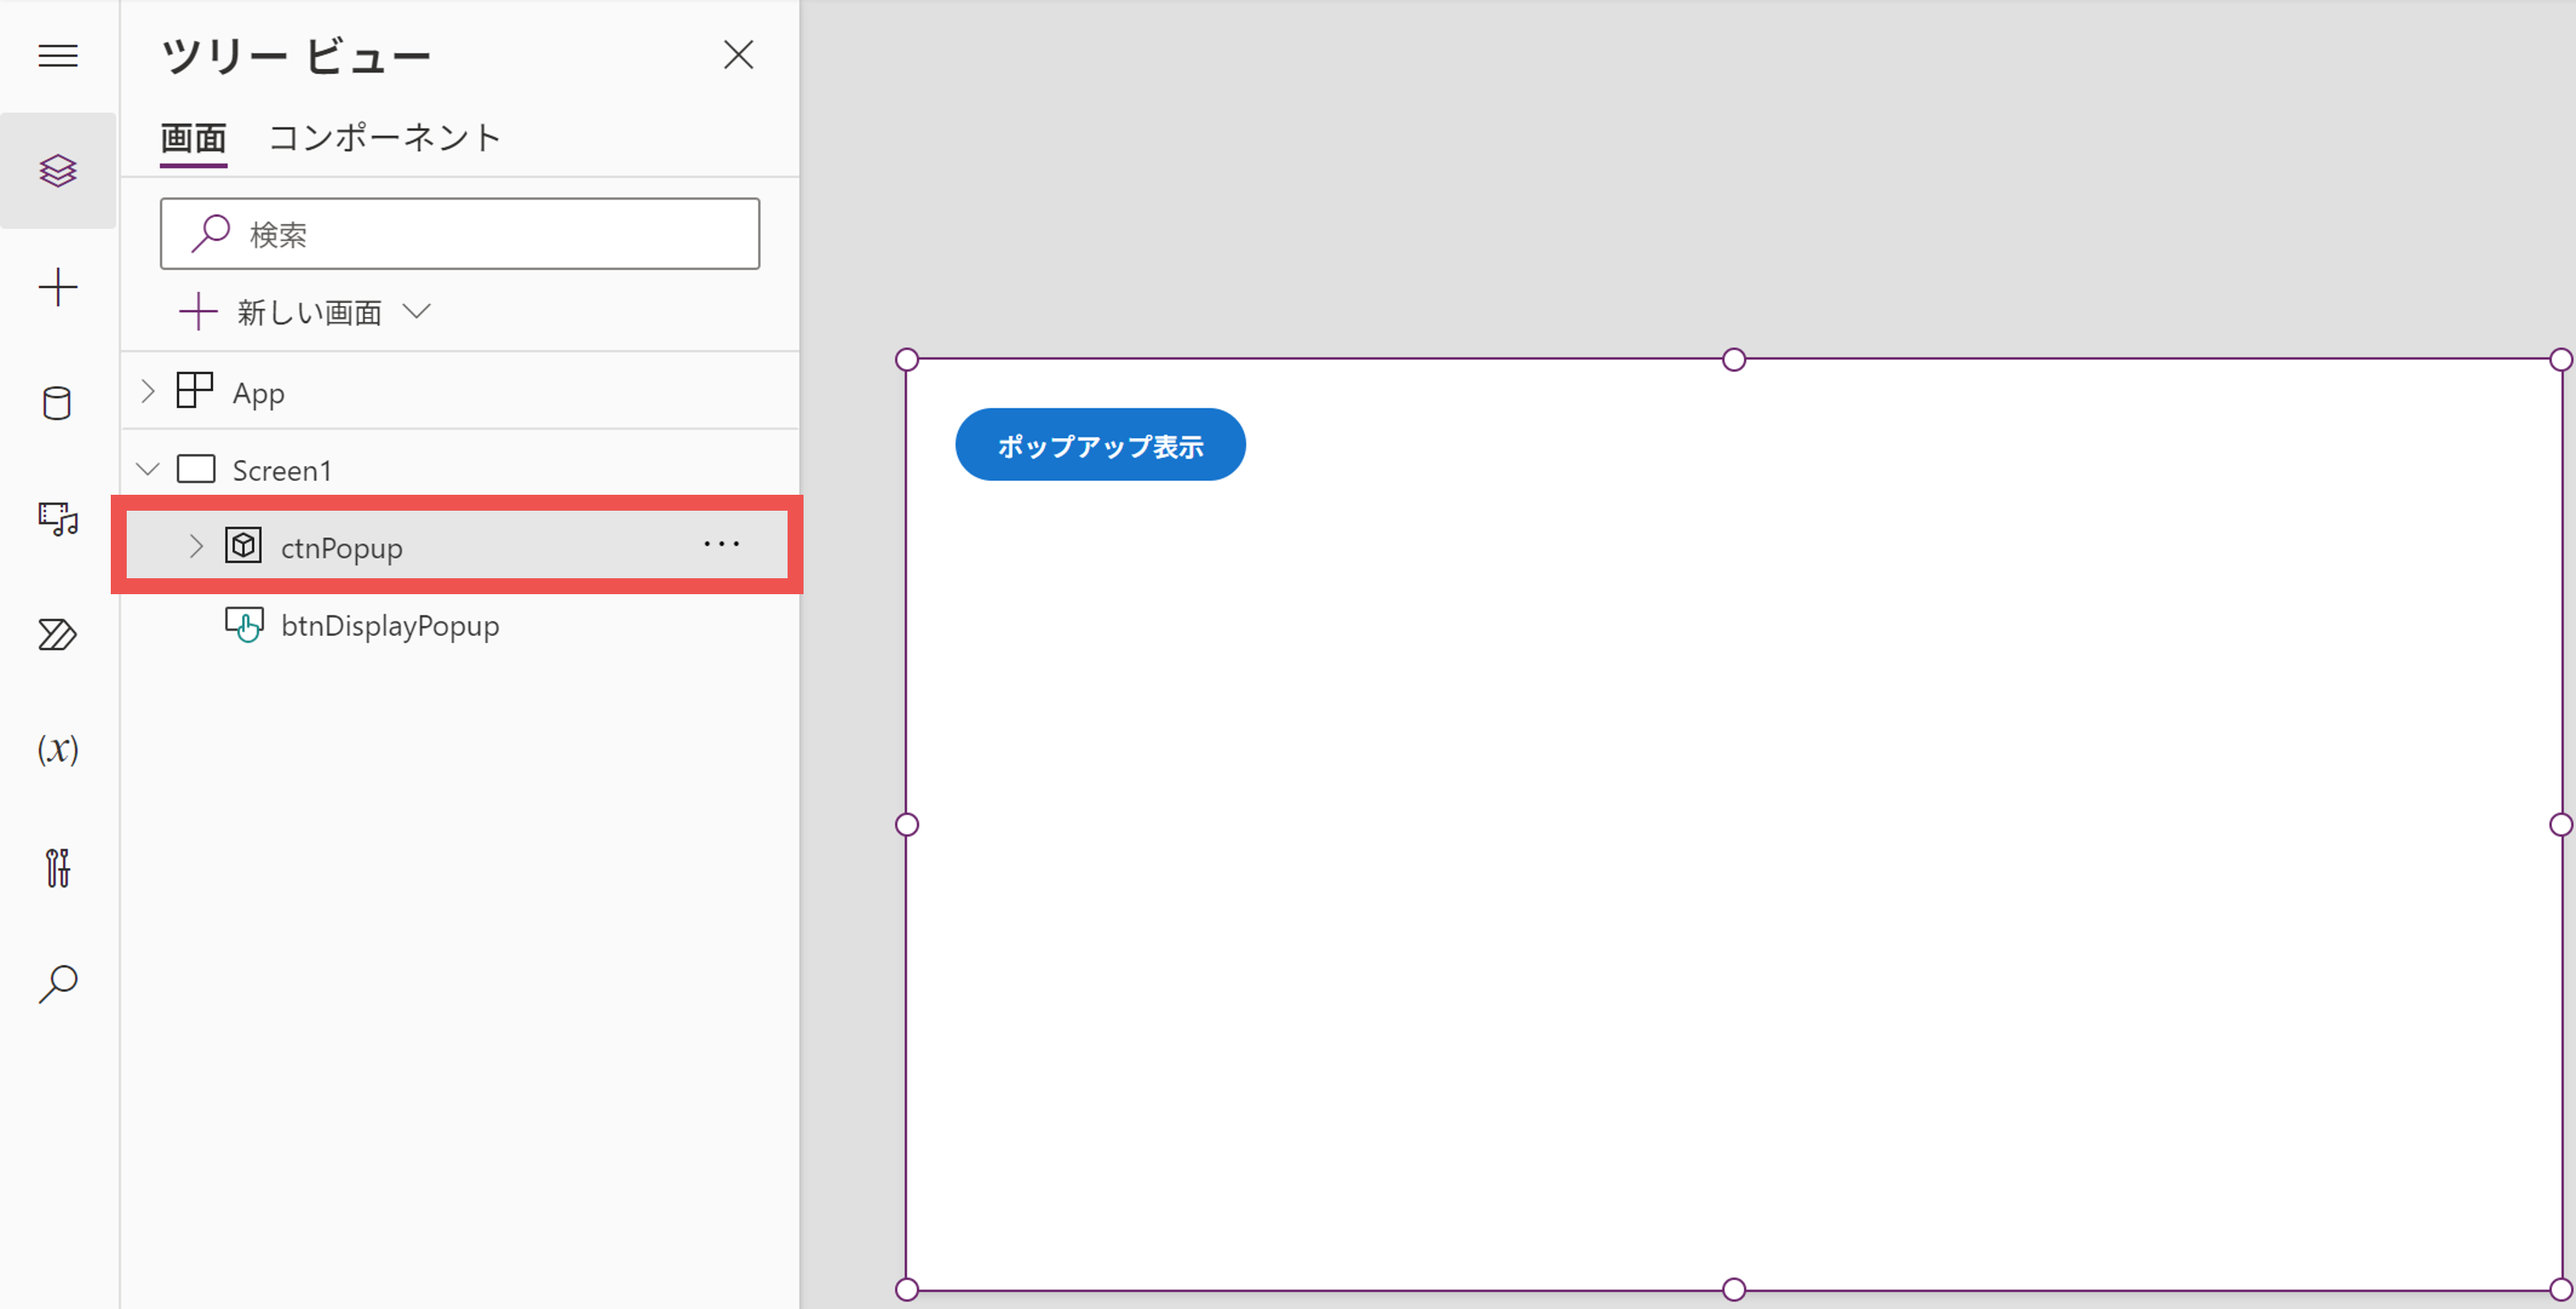Open the Power Automate icon

[x=58, y=634]
